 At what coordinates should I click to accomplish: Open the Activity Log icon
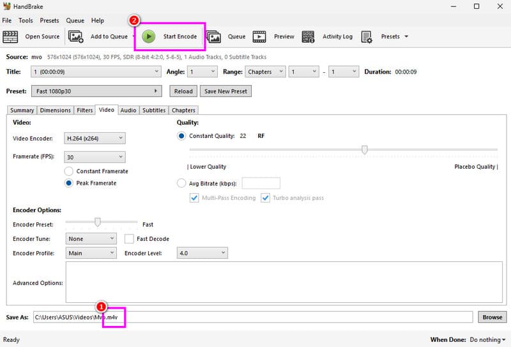[x=308, y=36]
